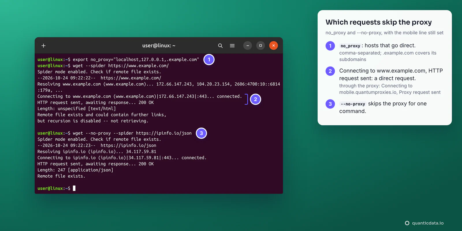Open the terminal hamburger menu

232,46
